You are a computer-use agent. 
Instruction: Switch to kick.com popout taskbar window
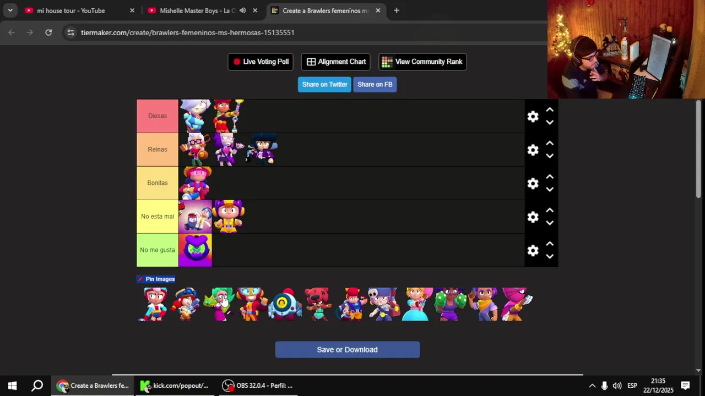point(175,386)
